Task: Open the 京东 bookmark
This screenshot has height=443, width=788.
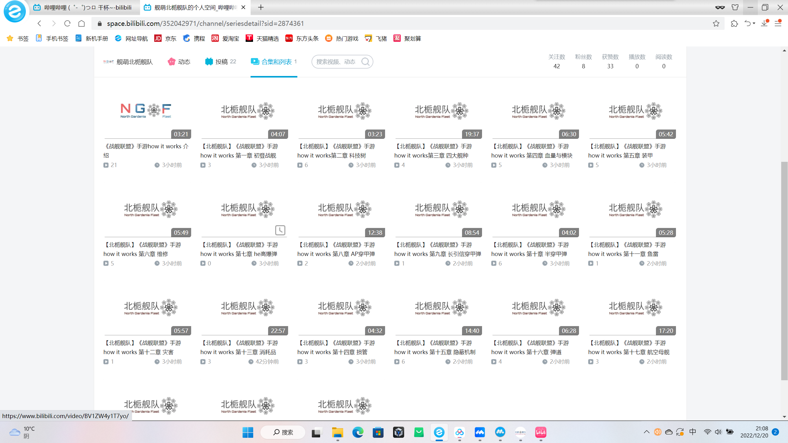Action: 165,38
